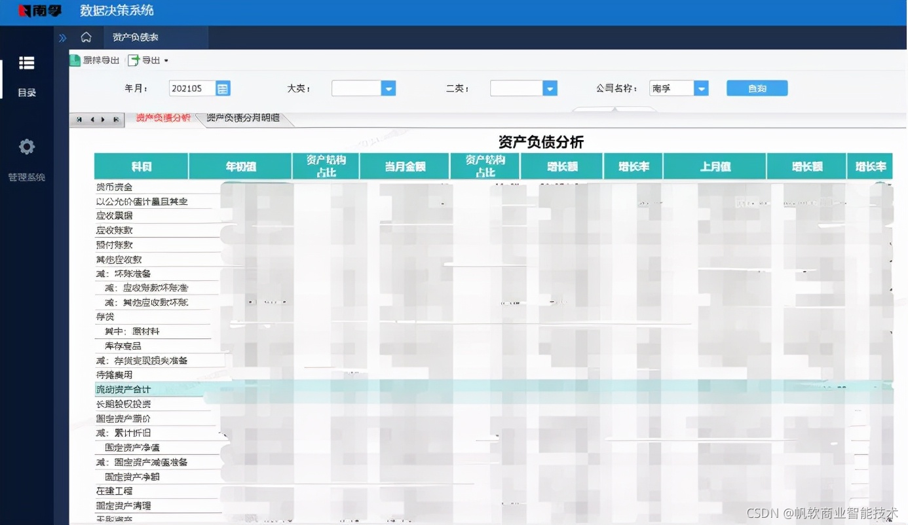
Task: Open the 原样导出 export icon
Action: pos(73,60)
